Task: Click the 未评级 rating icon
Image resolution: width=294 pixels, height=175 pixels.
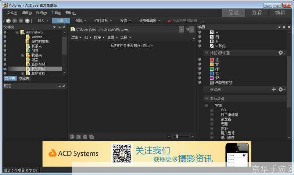Action: click(212, 46)
